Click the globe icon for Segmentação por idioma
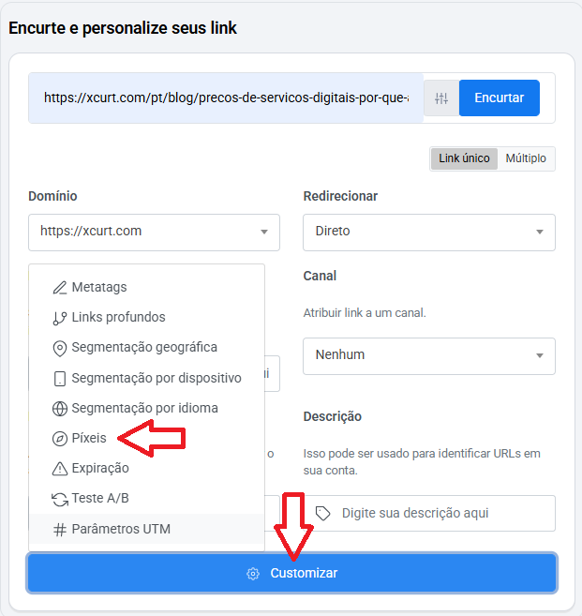The width and height of the screenshot is (582, 616). tap(60, 409)
